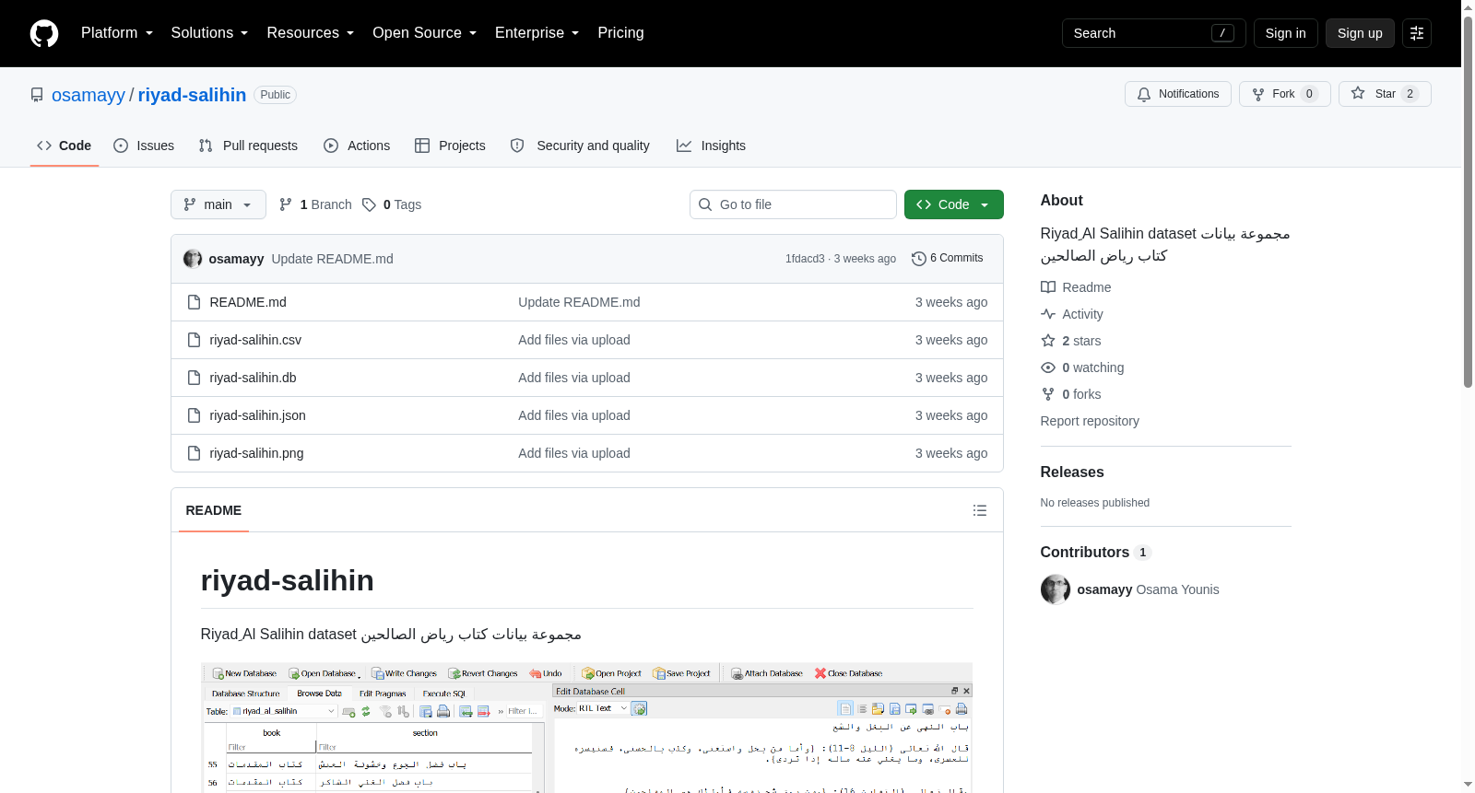Click the Notifications bell button

tap(1177, 94)
